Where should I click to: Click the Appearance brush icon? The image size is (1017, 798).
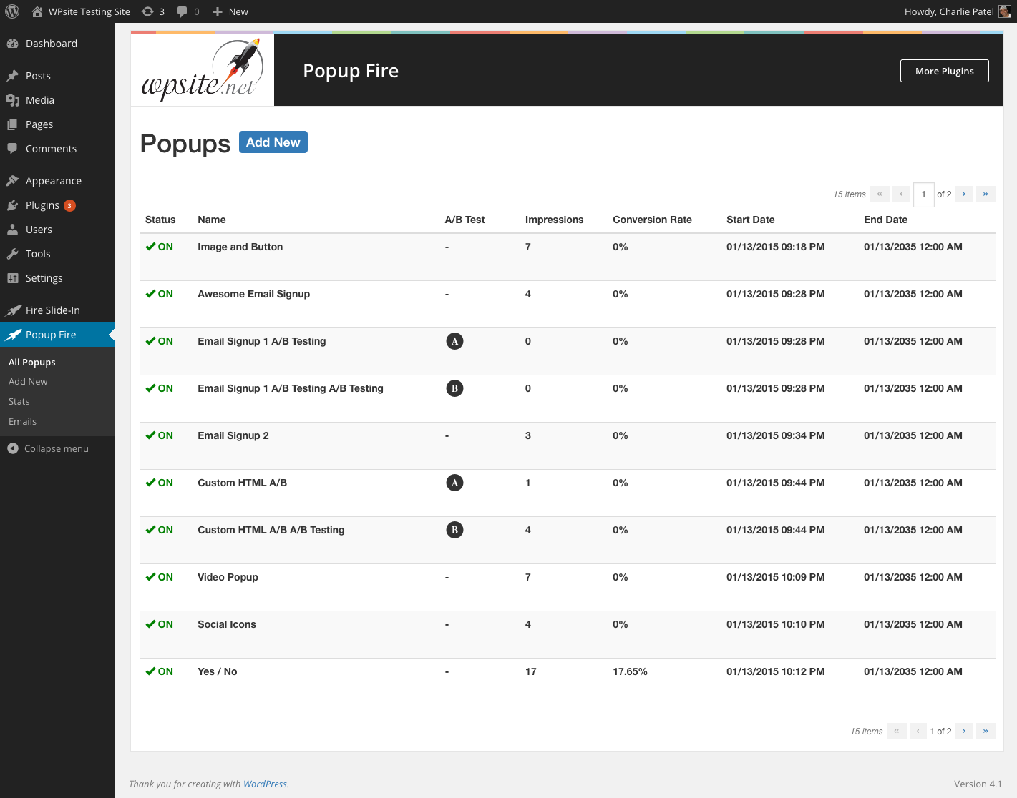(13, 181)
